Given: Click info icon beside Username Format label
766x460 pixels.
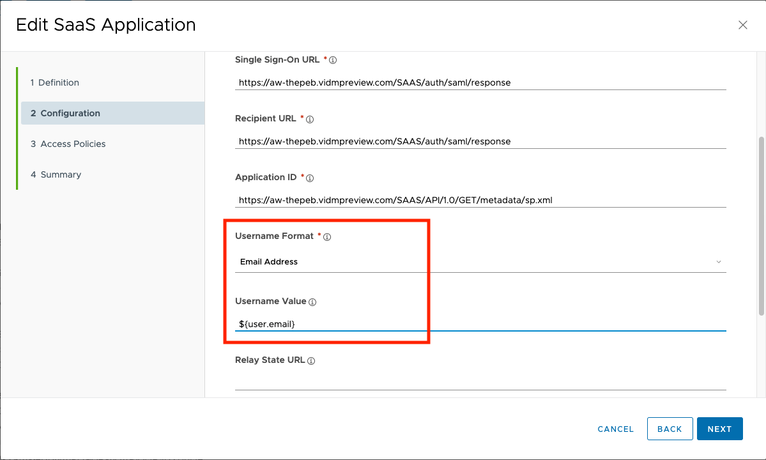Looking at the screenshot, I should click(327, 237).
